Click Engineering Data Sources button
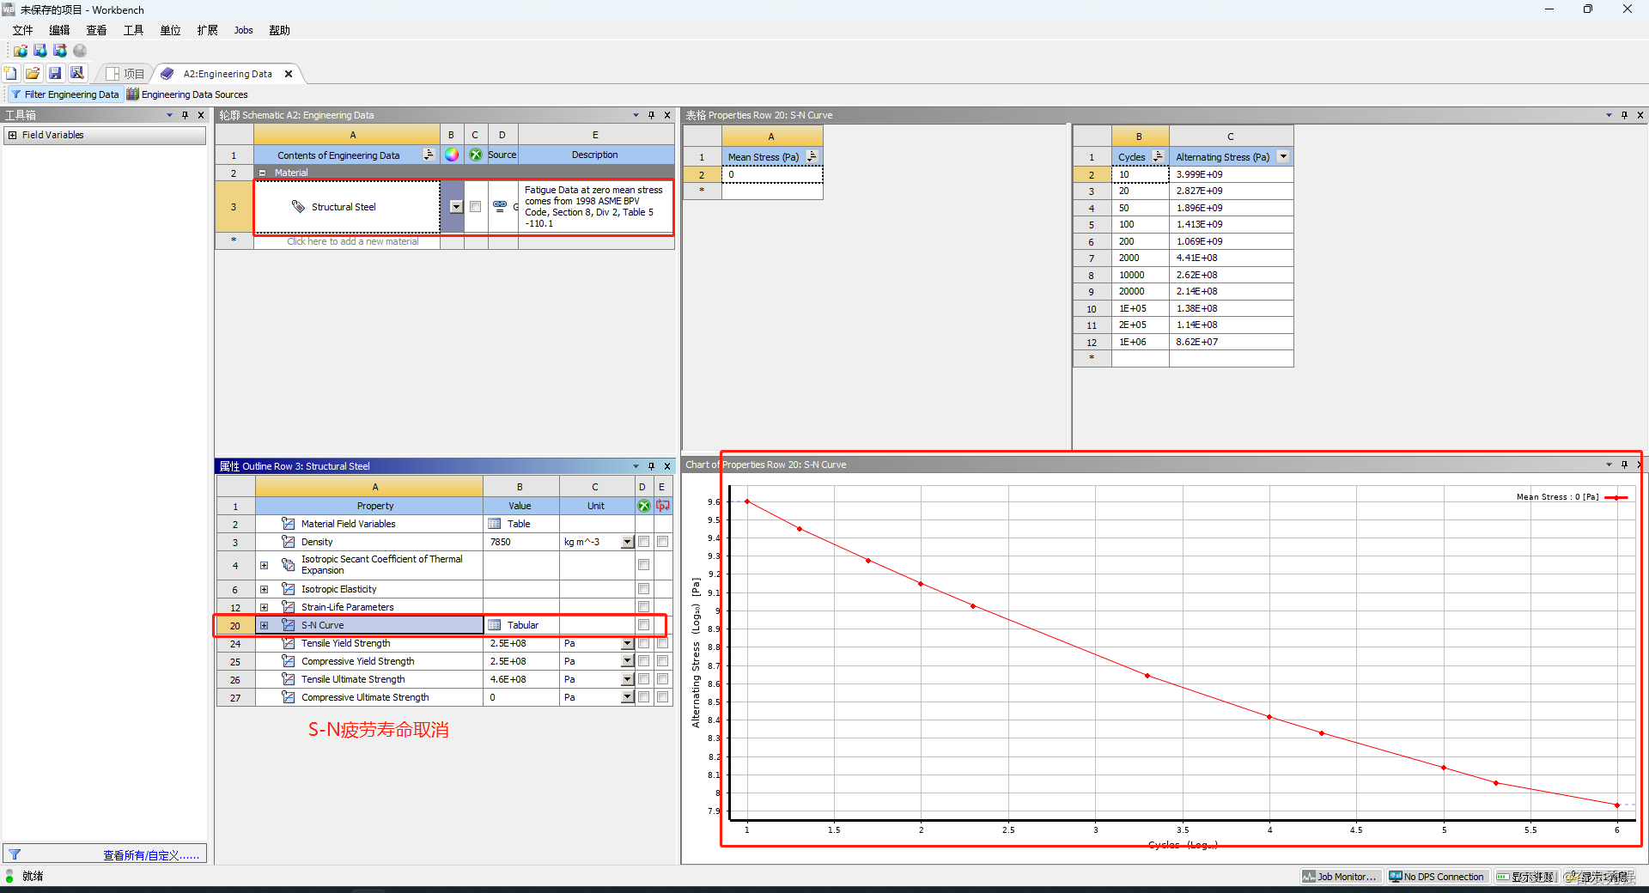Image resolution: width=1649 pixels, height=893 pixels. point(187,94)
